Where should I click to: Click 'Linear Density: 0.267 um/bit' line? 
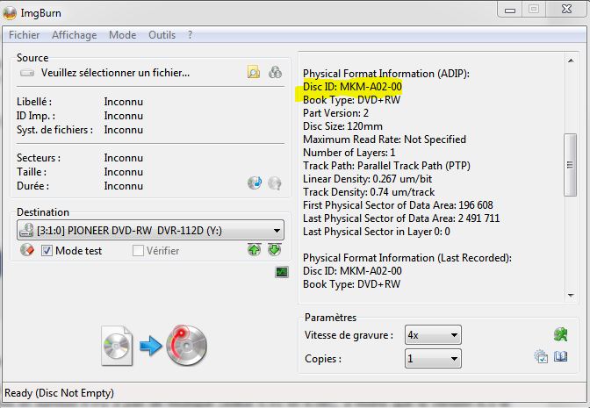coord(367,179)
